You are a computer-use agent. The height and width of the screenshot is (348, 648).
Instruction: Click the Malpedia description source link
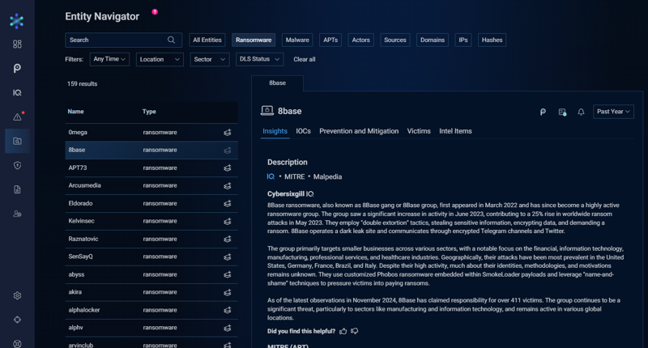point(327,176)
